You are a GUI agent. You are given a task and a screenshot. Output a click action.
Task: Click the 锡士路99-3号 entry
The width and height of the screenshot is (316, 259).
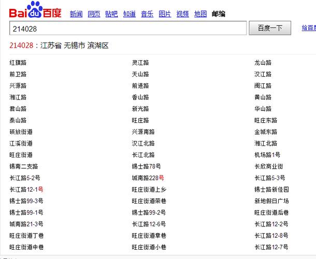tap(26, 201)
